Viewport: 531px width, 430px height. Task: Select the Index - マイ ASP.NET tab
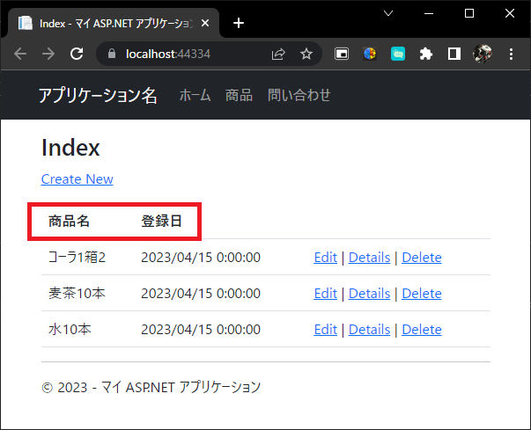tap(114, 23)
